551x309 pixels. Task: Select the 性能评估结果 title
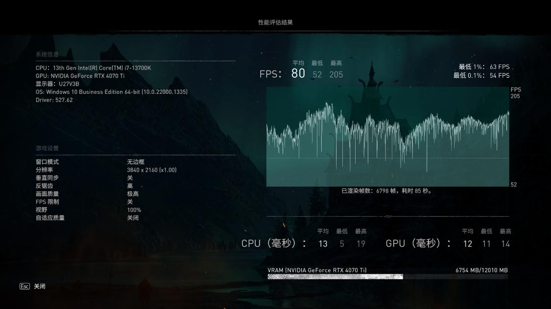point(275,22)
